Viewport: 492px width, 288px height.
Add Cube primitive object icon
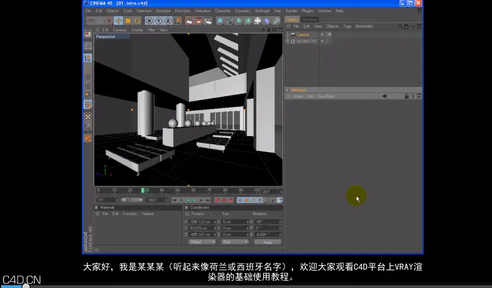coord(220,21)
